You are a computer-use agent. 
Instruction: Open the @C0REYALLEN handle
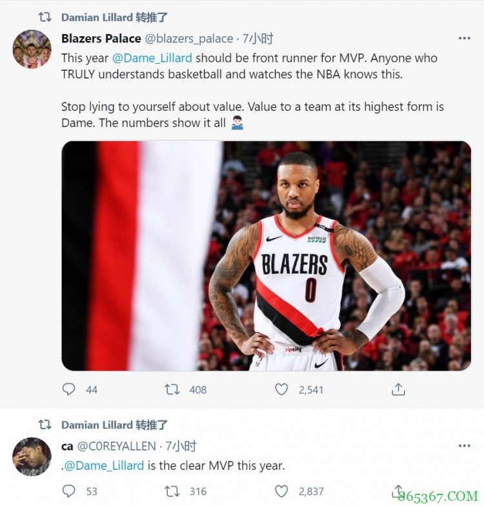(x=117, y=446)
